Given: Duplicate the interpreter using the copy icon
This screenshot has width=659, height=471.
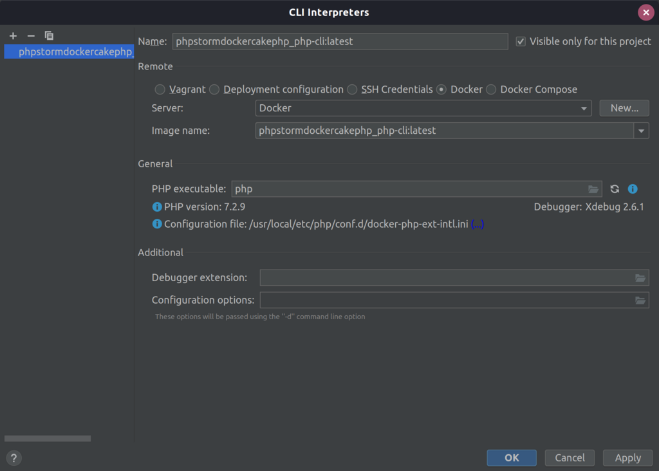Looking at the screenshot, I should pos(49,35).
